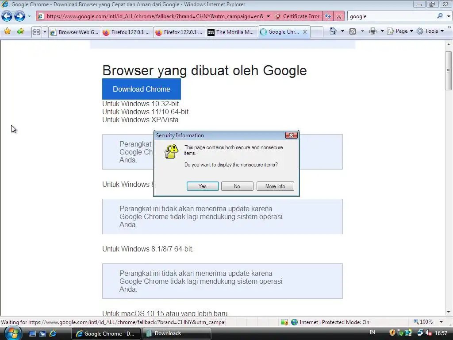Click Yes in Security Information dialog

pyautogui.click(x=203, y=186)
